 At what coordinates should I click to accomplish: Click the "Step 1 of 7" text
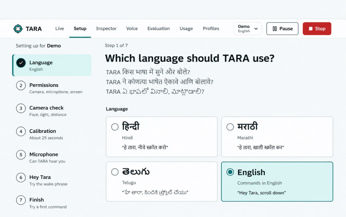(x=116, y=45)
